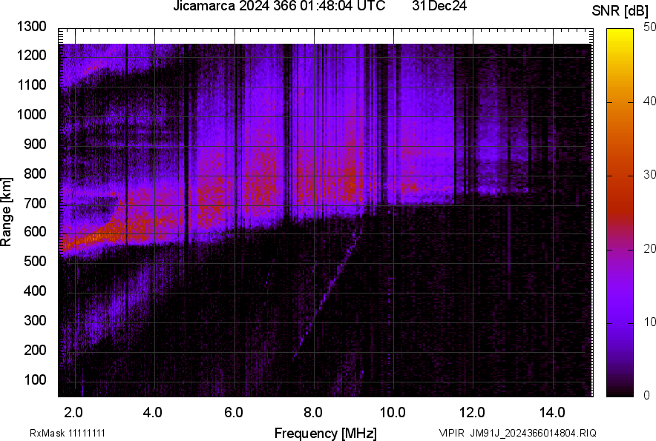Click the Range [km] axis label
Image resolution: width=656 pixels, height=441 pixels.
[x=7, y=211]
